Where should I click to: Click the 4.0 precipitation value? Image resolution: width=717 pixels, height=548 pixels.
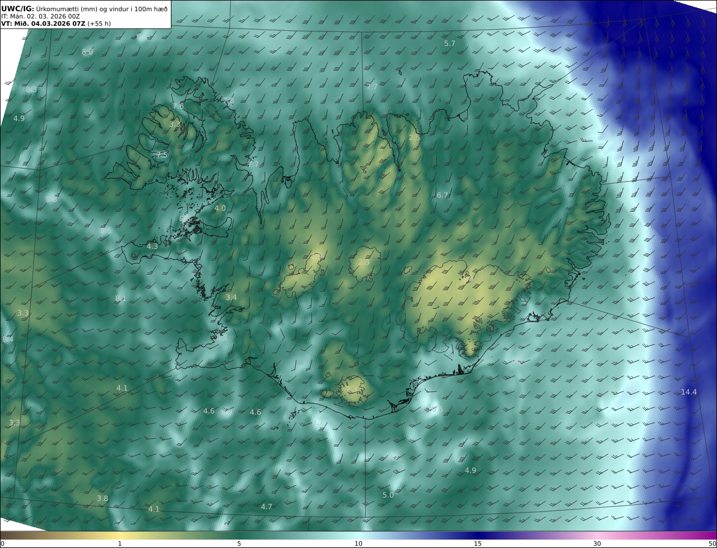(x=220, y=208)
